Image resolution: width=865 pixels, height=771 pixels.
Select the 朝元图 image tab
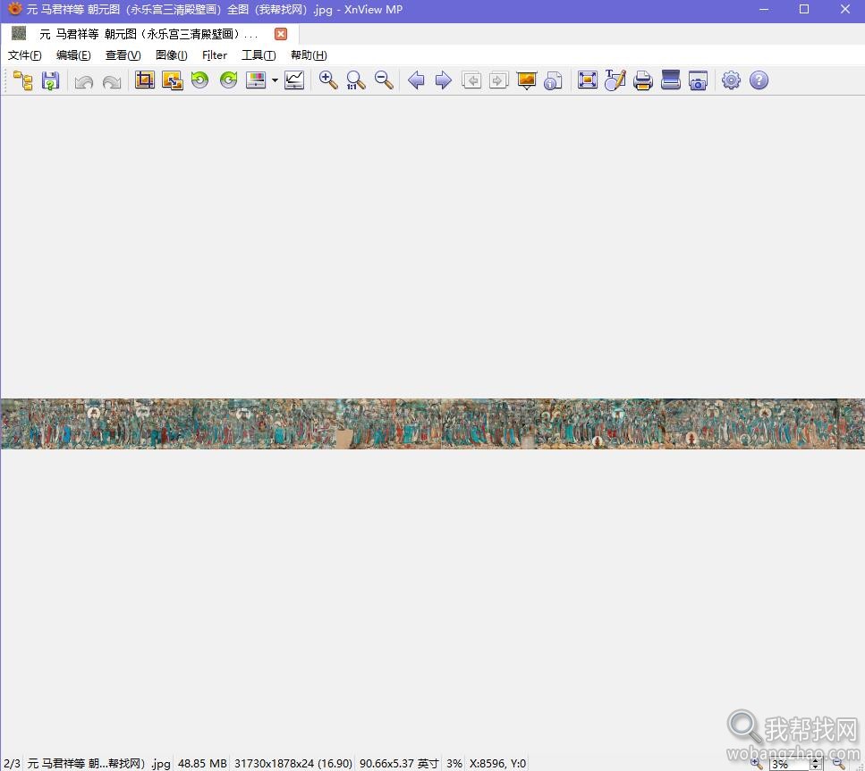coord(149,34)
